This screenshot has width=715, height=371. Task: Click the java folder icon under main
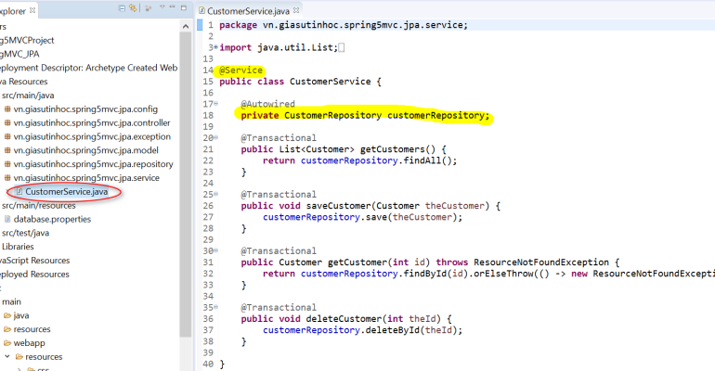[7, 315]
